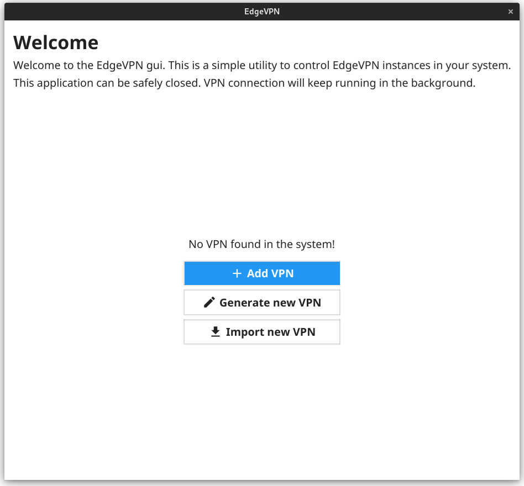Click the plus symbol inside the blue button

pyautogui.click(x=238, y=273)
